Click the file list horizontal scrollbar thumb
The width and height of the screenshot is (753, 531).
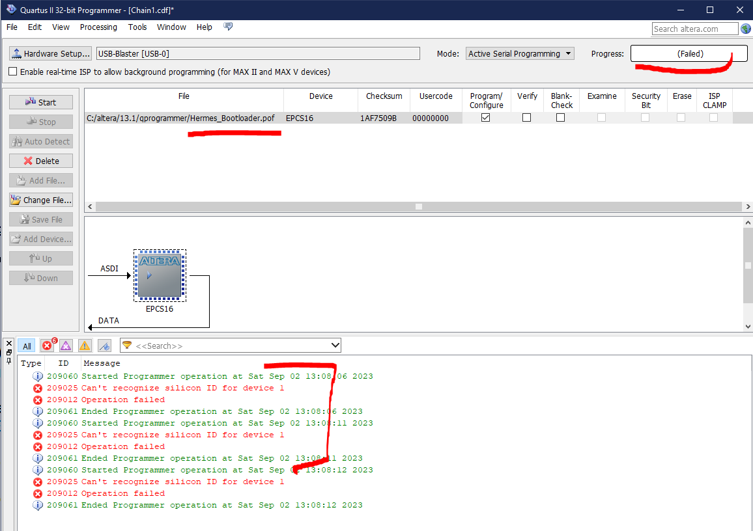click(x=419, y=207)
